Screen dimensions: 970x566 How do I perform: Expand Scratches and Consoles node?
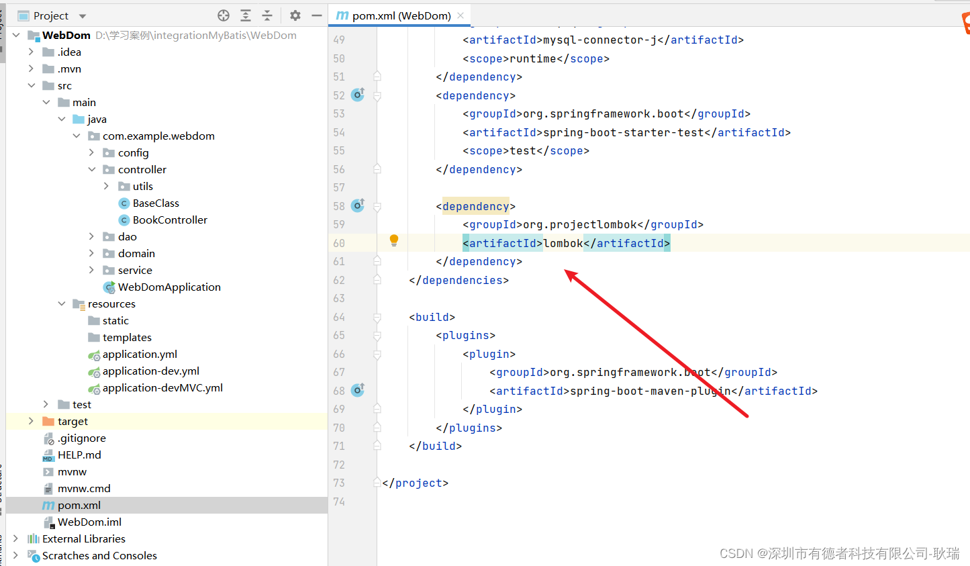16,555
